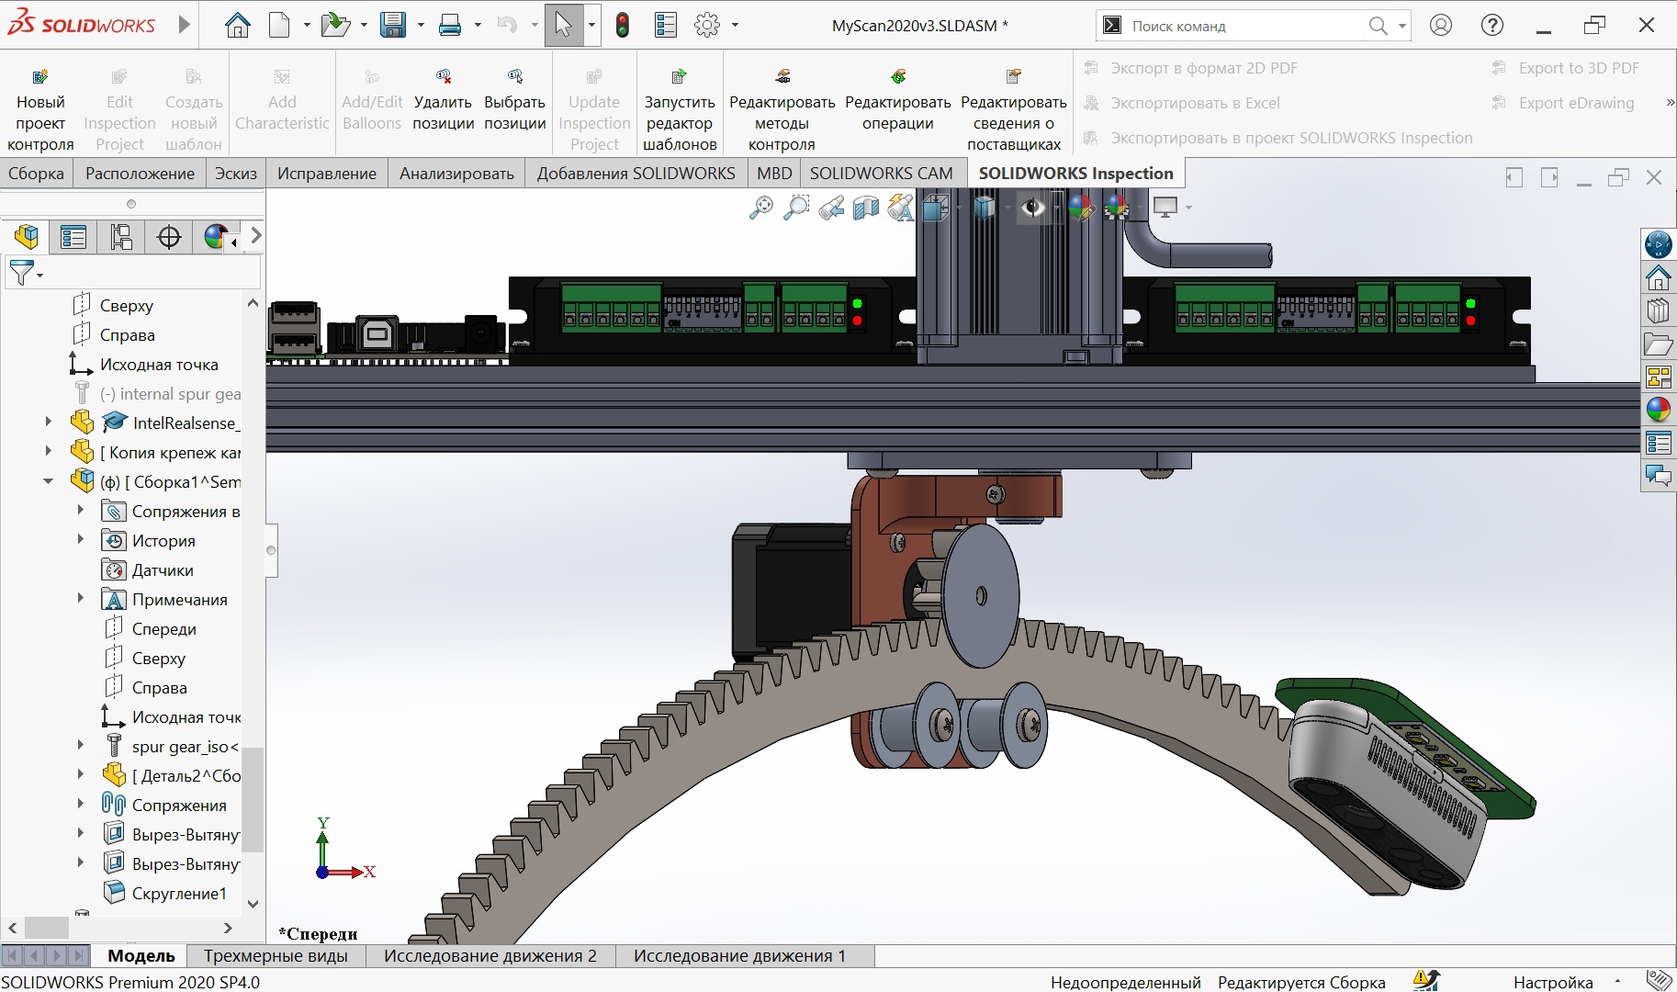Viewport: 1677px width, 992px height.
Task: Click Новый проект контроля button
Action: click(40, 110)
